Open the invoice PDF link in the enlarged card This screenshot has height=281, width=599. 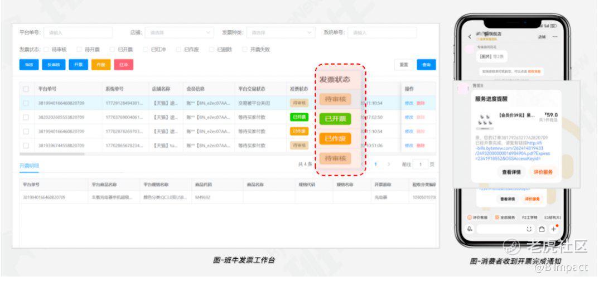[513, 151]
